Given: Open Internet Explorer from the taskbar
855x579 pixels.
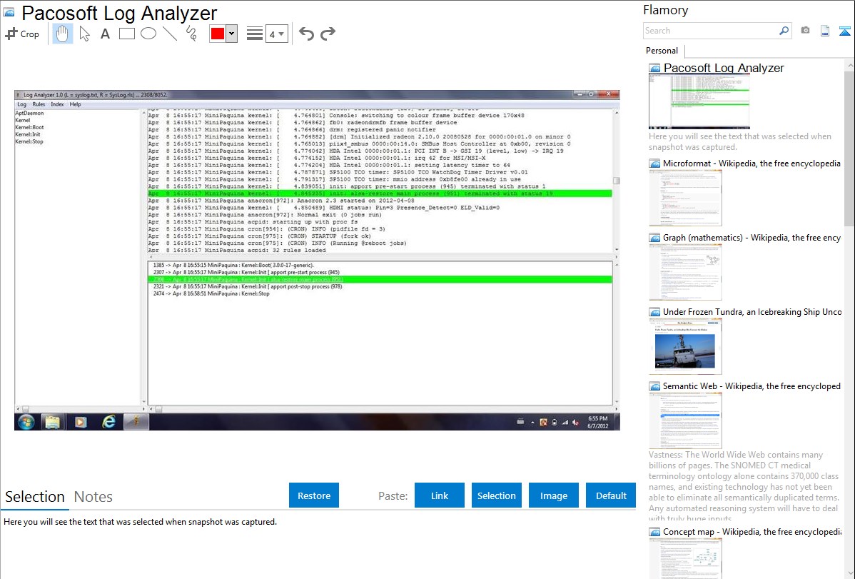Looking at the screenshot, I should [108, 422].
